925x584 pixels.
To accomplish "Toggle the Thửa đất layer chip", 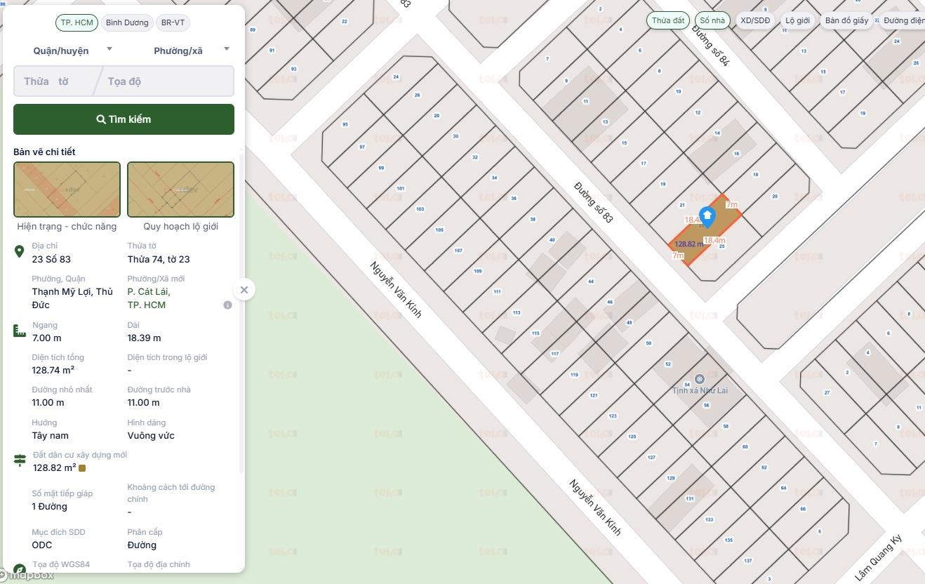I will coord(668,20).
